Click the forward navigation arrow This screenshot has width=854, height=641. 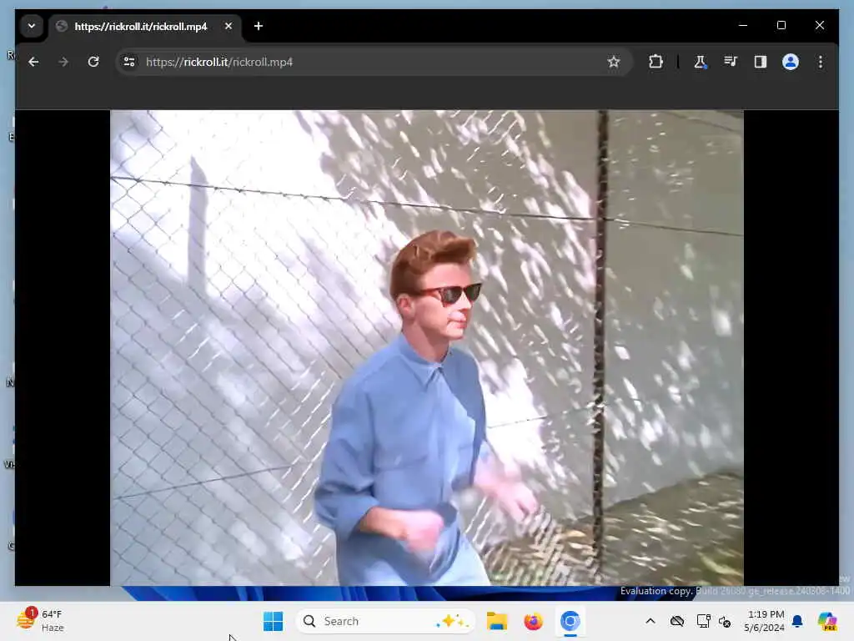click(x=63, y=62)
